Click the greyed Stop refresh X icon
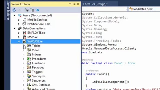The height and width of the screenshot is (90, 160). click(19, 10)
